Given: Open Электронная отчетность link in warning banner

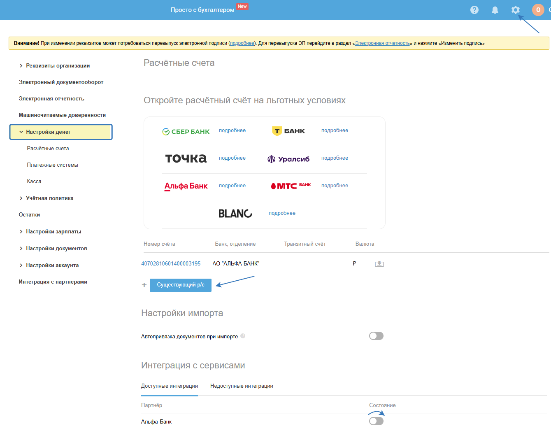Looking at the screenshot, I should [382, 43].
